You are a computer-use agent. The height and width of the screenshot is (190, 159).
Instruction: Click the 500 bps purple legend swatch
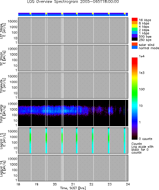point(135,36)
